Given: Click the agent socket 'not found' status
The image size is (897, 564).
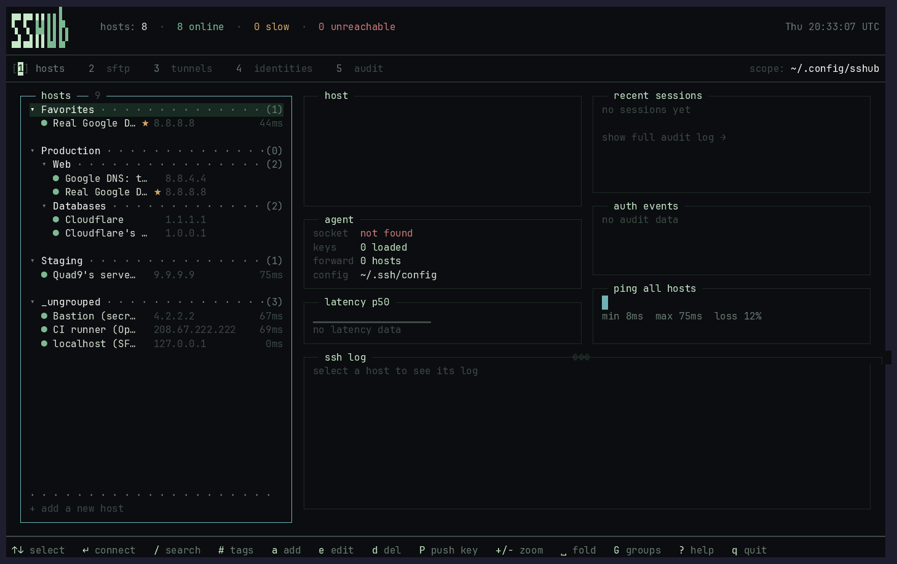Looking at the screenshot, I should 387,233.
